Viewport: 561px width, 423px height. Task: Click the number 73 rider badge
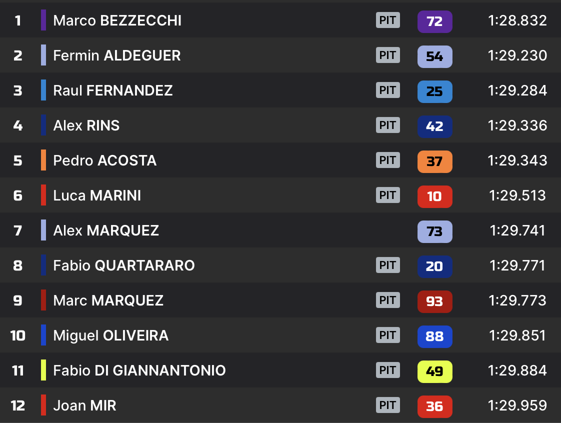434,231
